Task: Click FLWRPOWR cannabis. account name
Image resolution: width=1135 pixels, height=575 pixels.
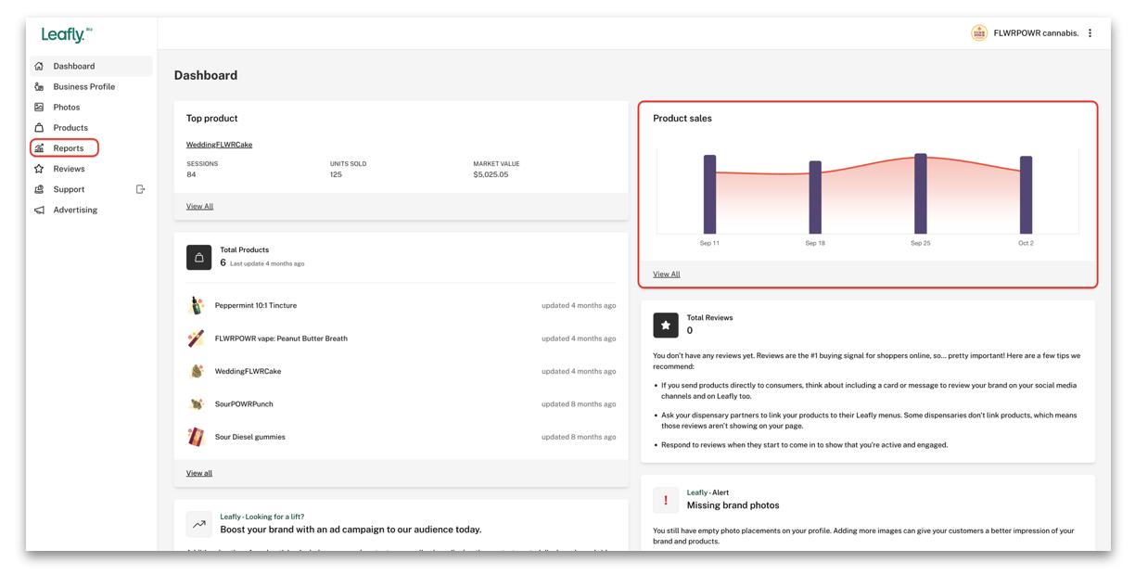Action: point(1036,33)
